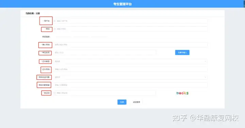
Task: Click the lock icon in password field
Action: click(x=54, y=29)
